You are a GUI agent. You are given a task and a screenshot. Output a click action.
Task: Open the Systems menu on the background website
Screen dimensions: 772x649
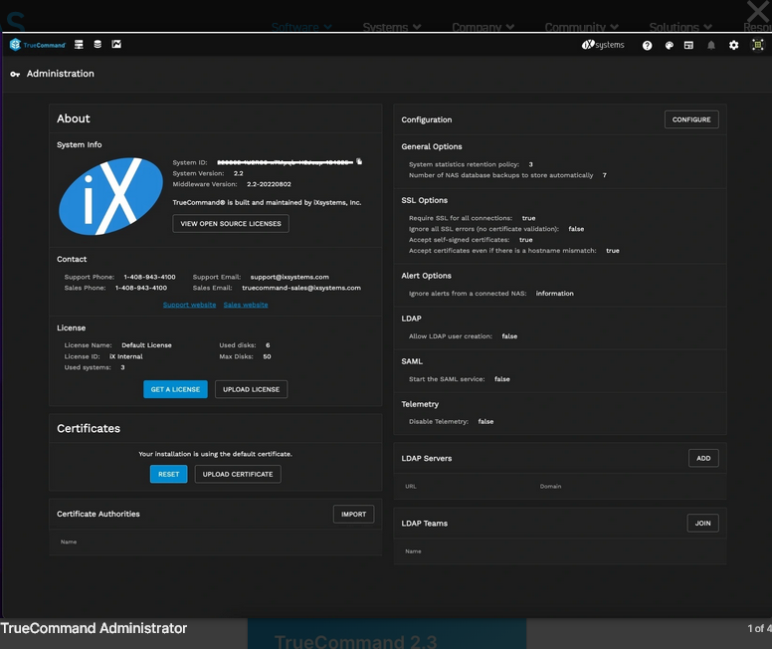(x=392, y=27)
